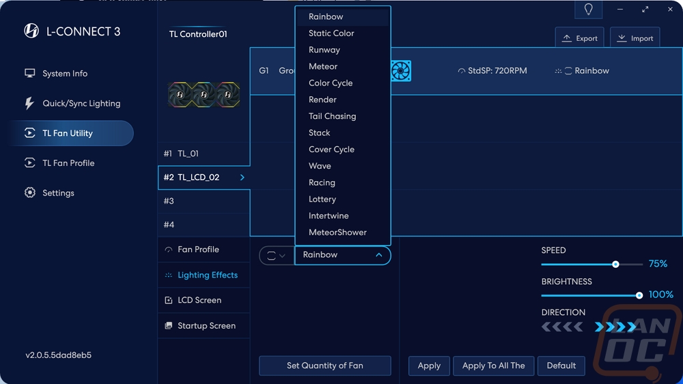Choose Wave lighting effect
This screenshot has height=384, width=683.
point(343,165)
